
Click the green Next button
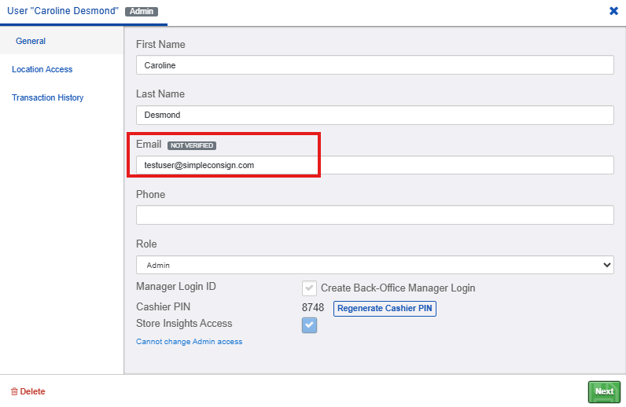pos(604,392)
